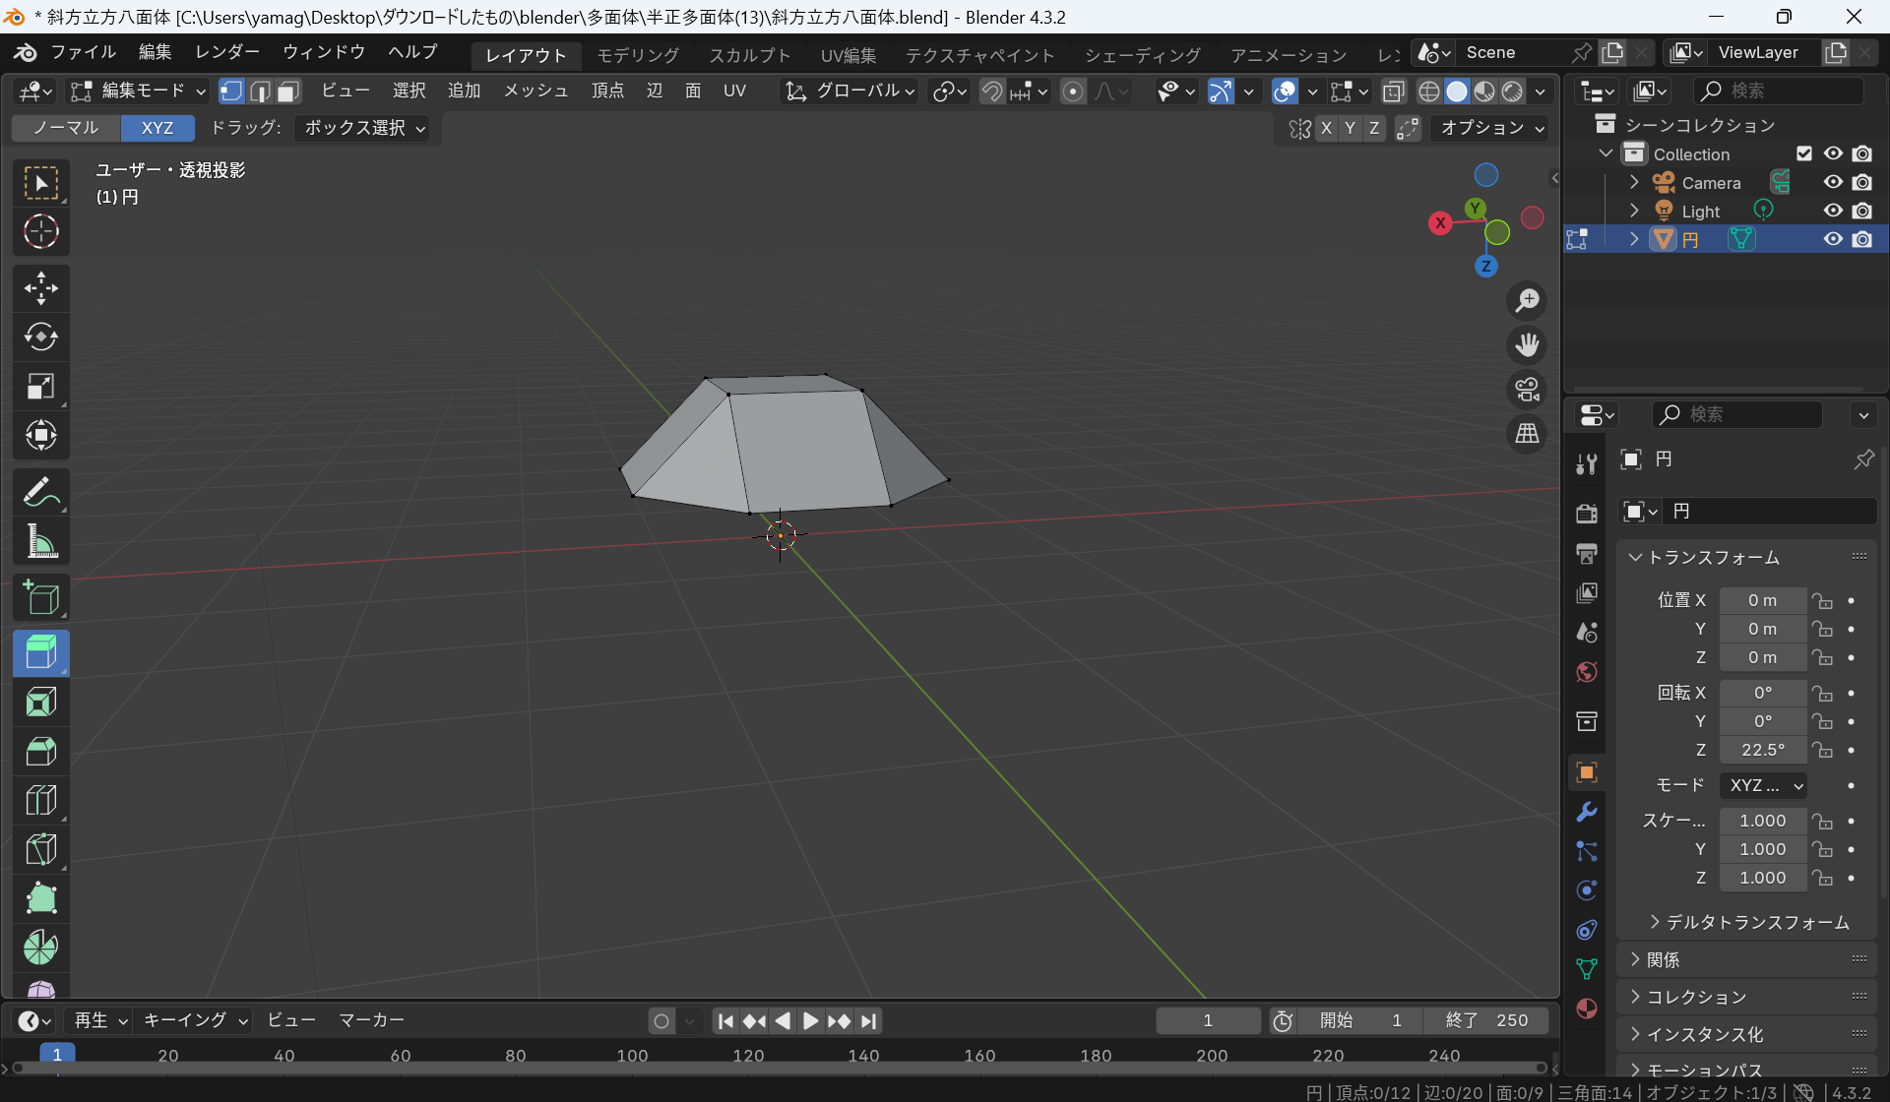Toggle camera view icon in viewport
The image size is (1890, 1102).
coord(1527,390)
